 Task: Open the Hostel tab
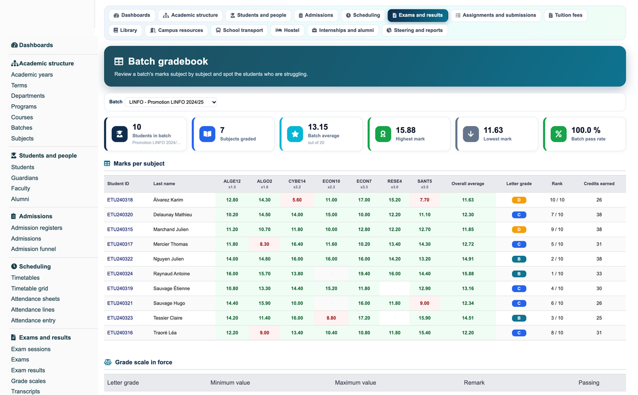tap(288, 30)
